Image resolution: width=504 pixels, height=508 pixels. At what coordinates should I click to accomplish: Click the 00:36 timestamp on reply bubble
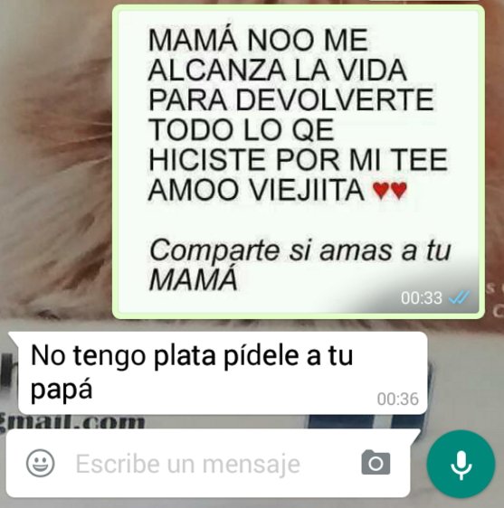397,400
